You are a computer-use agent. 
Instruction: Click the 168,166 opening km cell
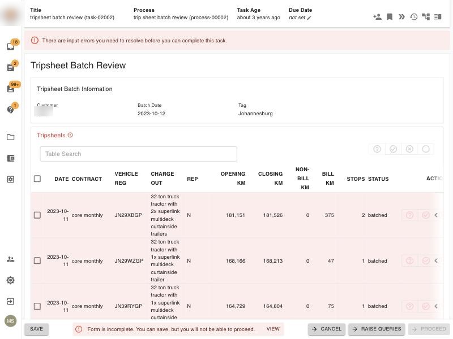pos(236,261)
